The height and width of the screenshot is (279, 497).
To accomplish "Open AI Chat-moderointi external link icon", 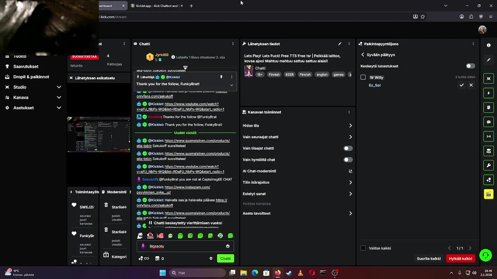I will [351, 171].
